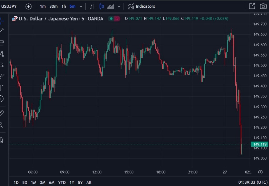
Task: Switch chart style to bars
Action: point(92,6)
